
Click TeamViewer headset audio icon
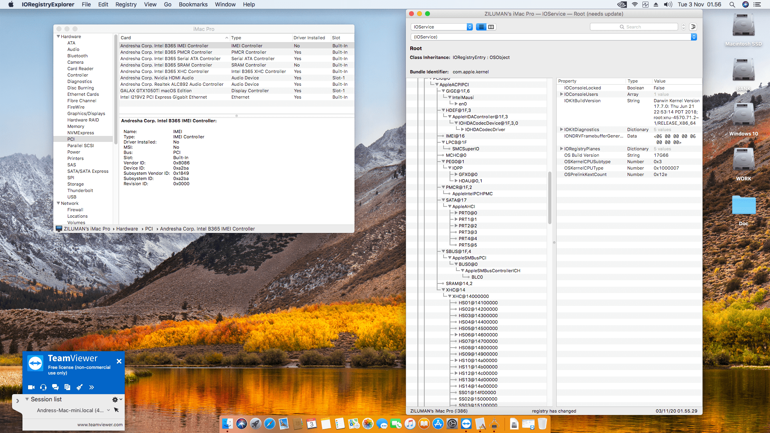[x=43, y=387]
